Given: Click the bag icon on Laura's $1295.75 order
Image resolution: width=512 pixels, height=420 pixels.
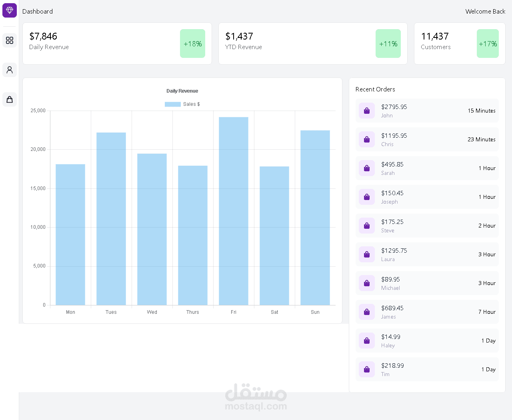Looking at the screenshot, I should click(367, 254).
